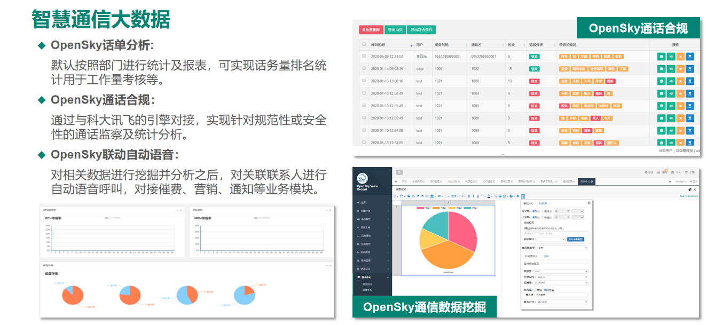Check the 2020-01-13 12:58:49 row checkbox
This screenshot has width=706, height=325.
[364, 93]
